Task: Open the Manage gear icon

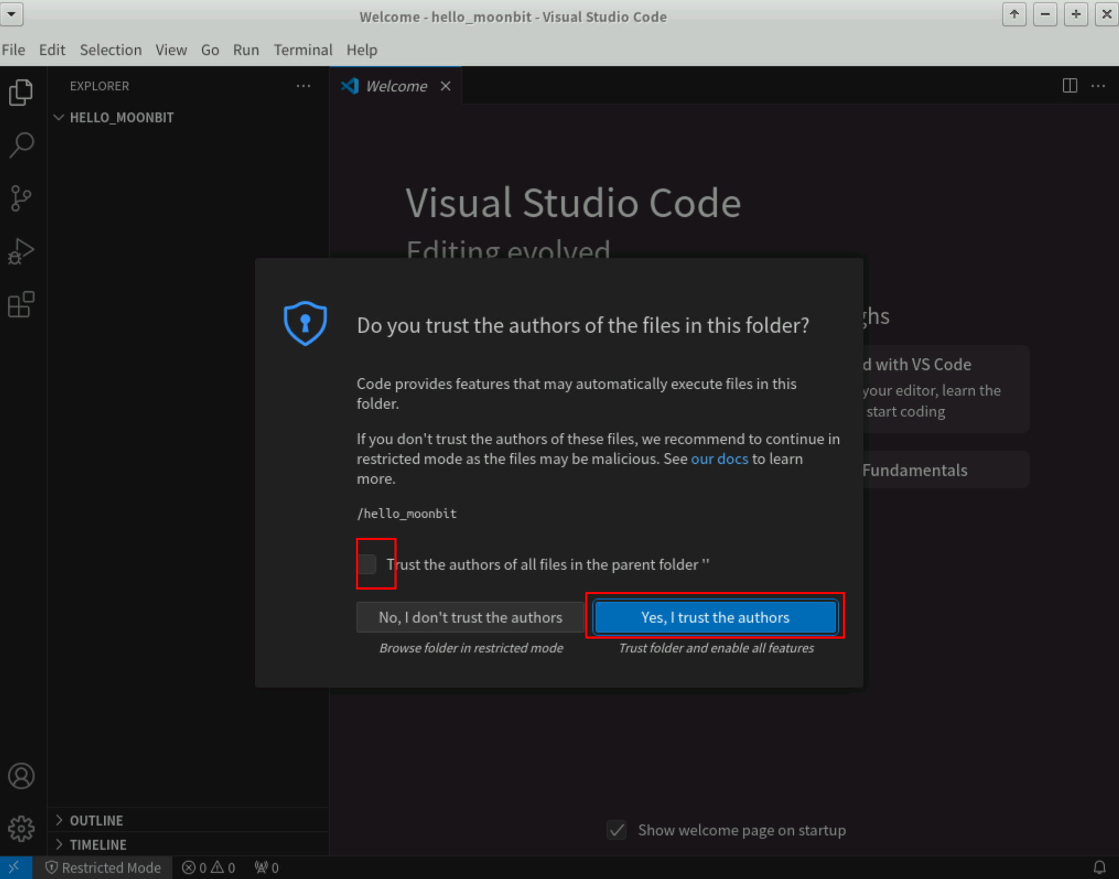Action: pyautogui.click(x=21, y=828)
